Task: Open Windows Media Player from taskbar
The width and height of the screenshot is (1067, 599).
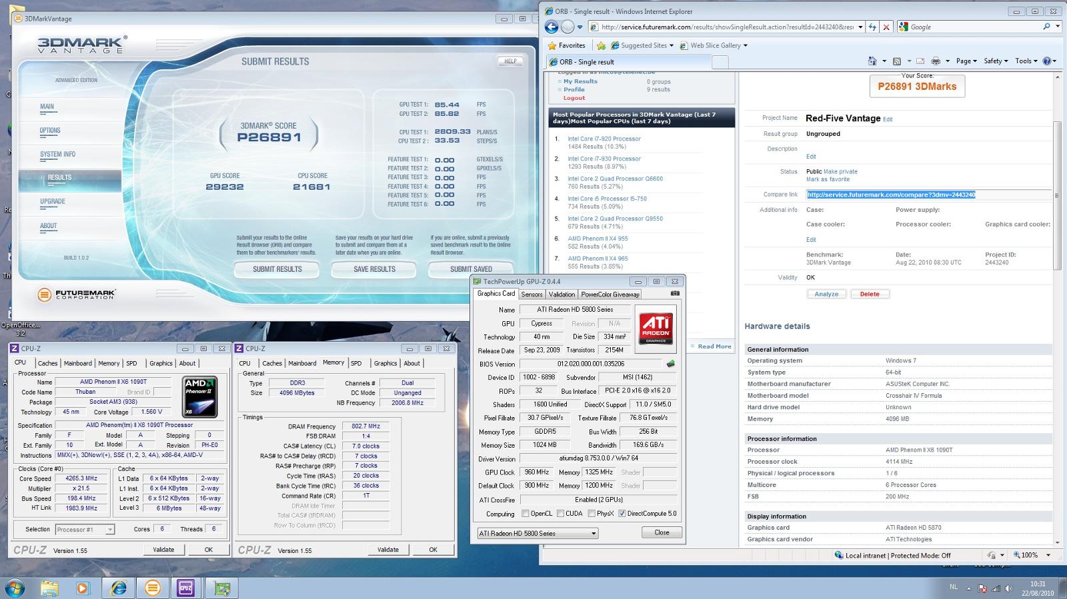Action: [83, 588]
